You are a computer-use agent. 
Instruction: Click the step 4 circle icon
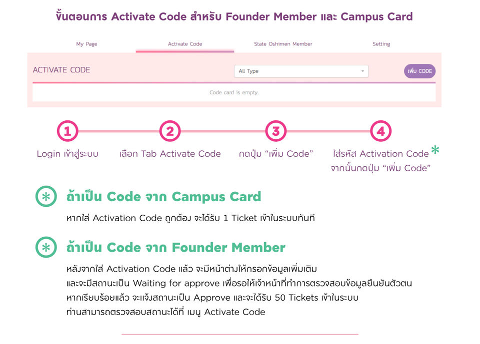point(380,131)
